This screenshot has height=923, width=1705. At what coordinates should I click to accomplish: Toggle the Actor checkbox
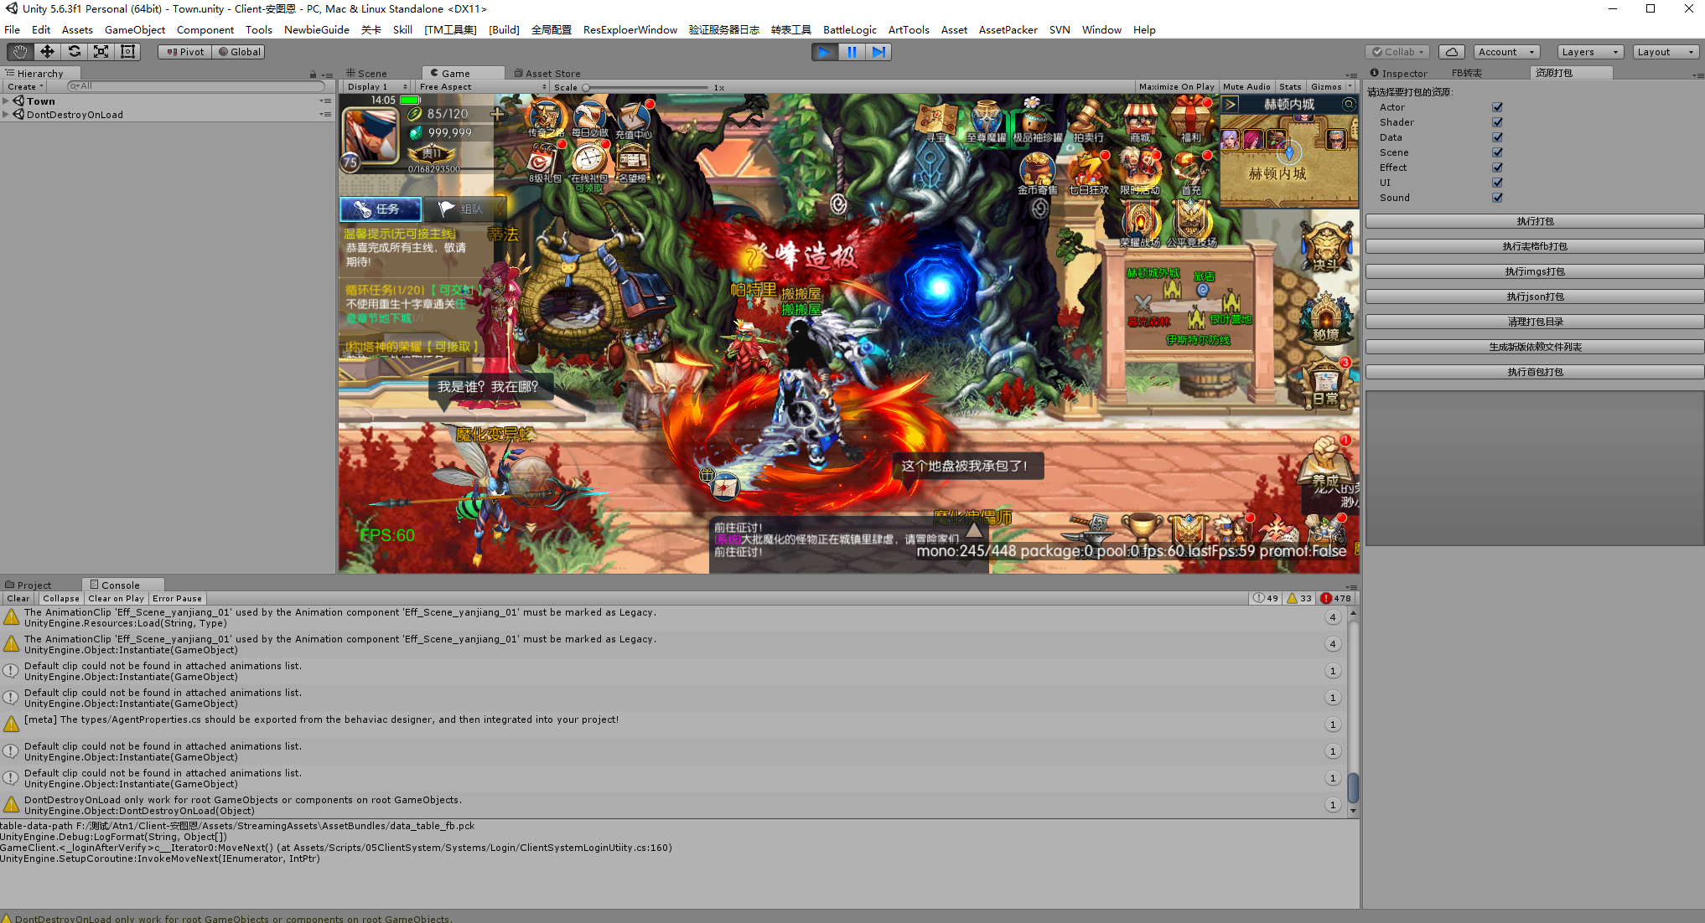1497,107
